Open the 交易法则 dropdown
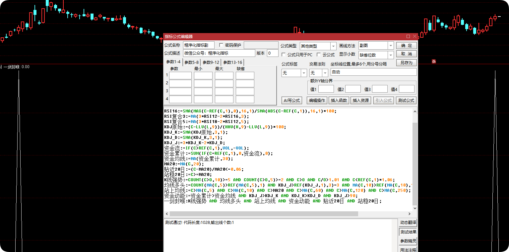This screenshot has width=509, height=252. click(325, 73)
